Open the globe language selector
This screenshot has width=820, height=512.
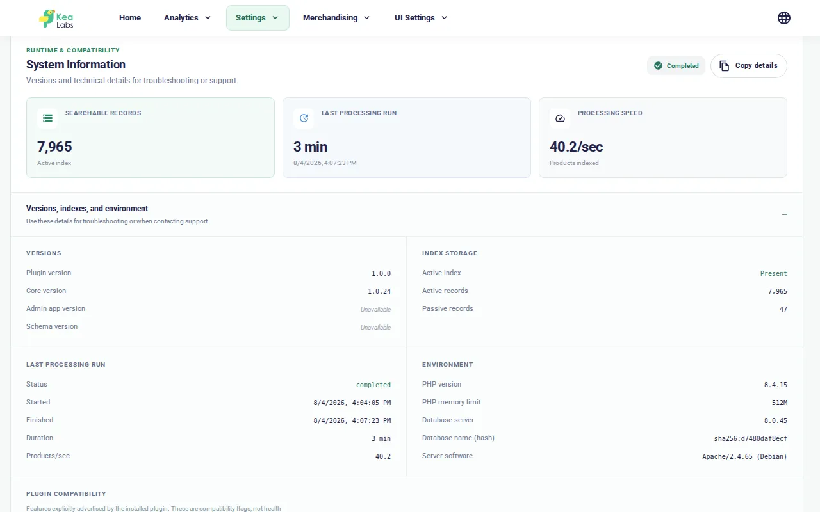click(x=784, y=18)
